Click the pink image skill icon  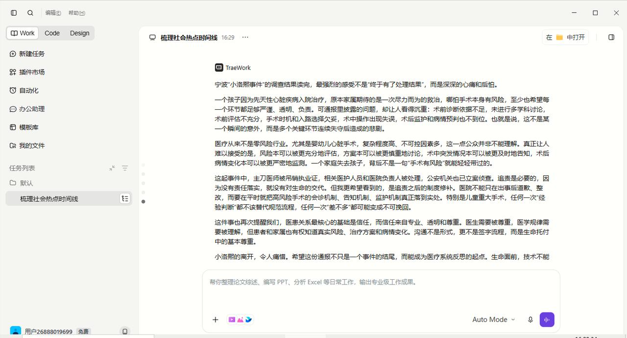240,319
